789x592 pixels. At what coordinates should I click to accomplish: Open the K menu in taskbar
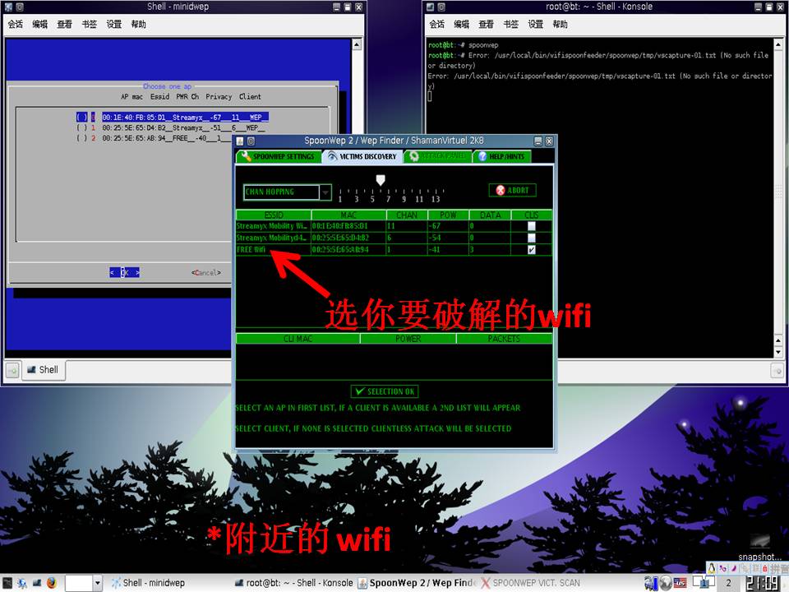pos(7,583)
